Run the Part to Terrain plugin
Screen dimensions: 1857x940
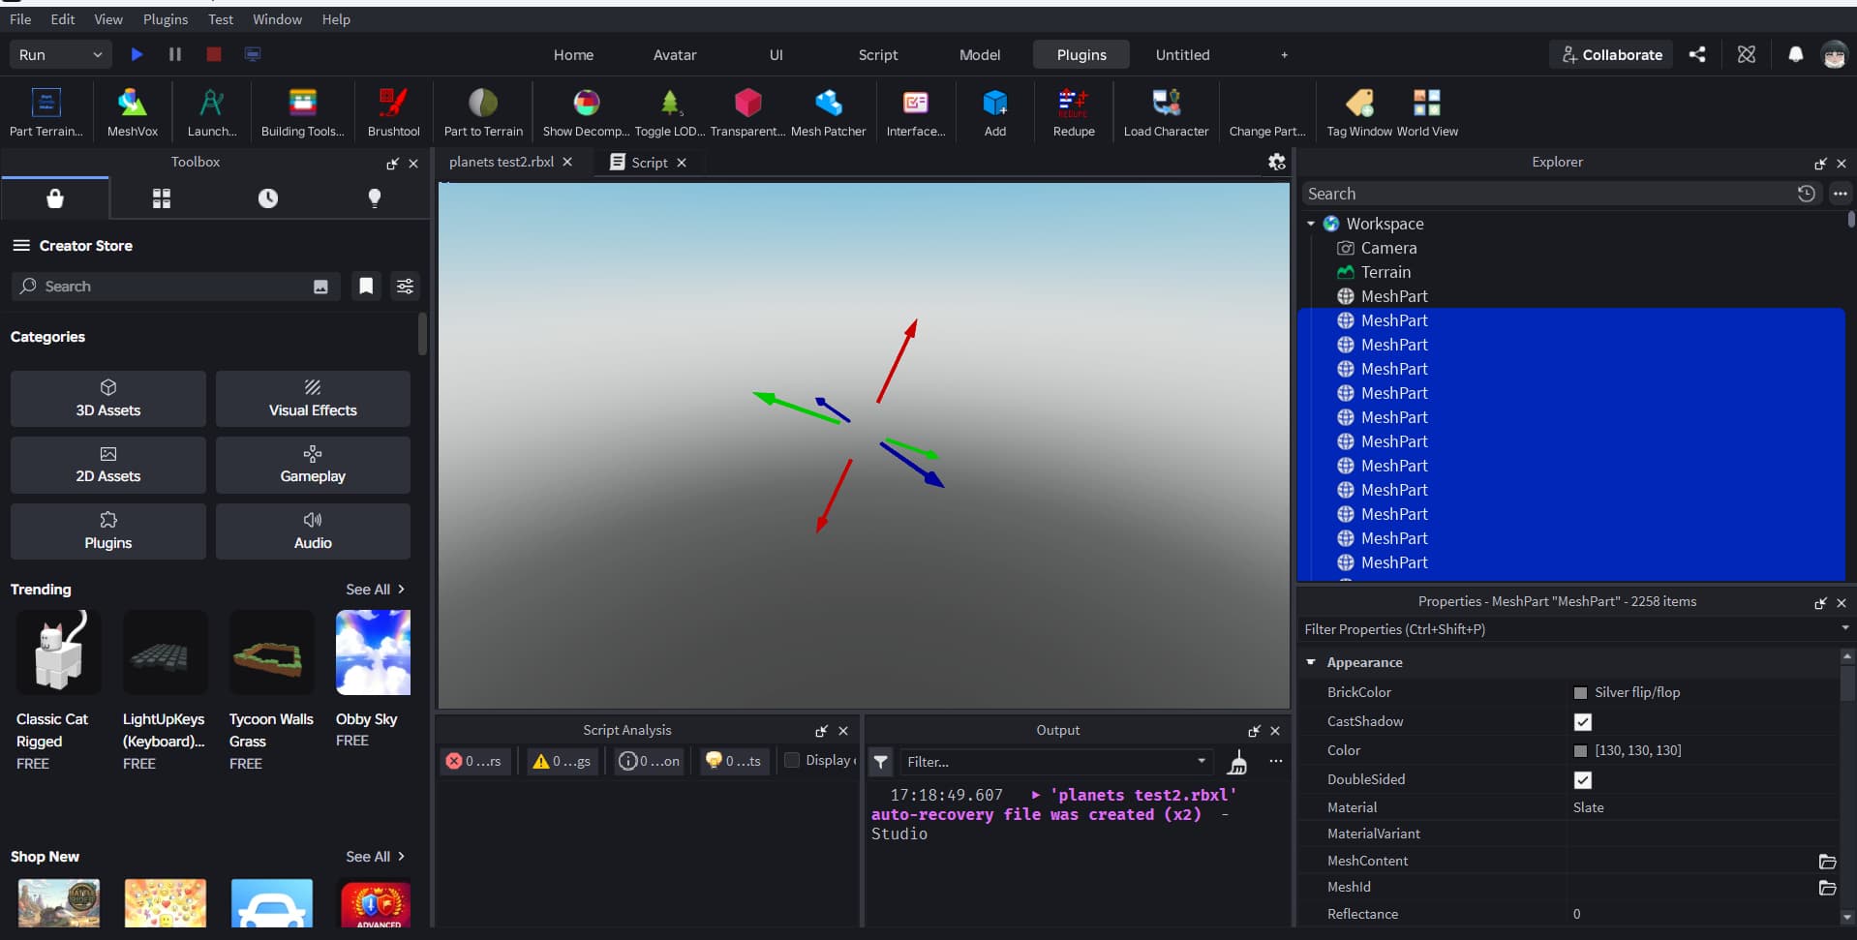(483, 112)
